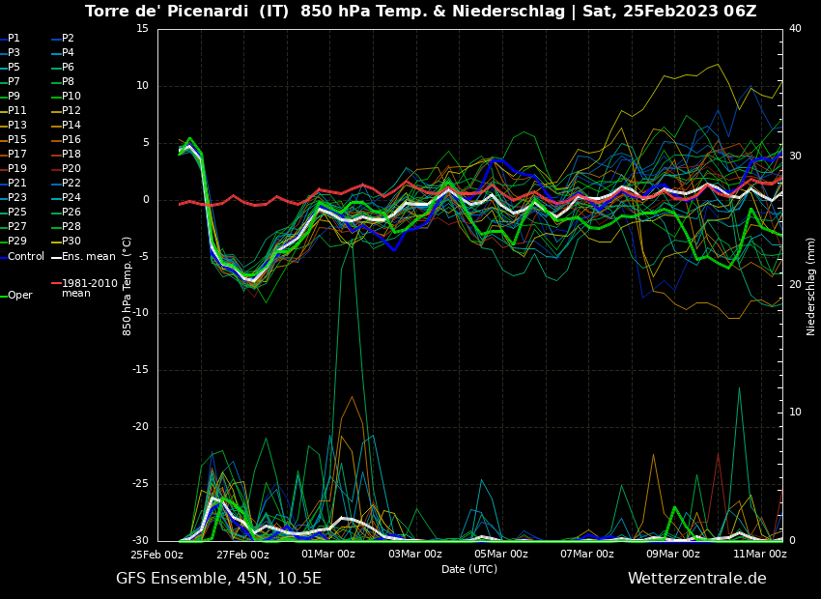
Task: Click the 03Mar 00z date tick
Action: [x=415, y=554]
